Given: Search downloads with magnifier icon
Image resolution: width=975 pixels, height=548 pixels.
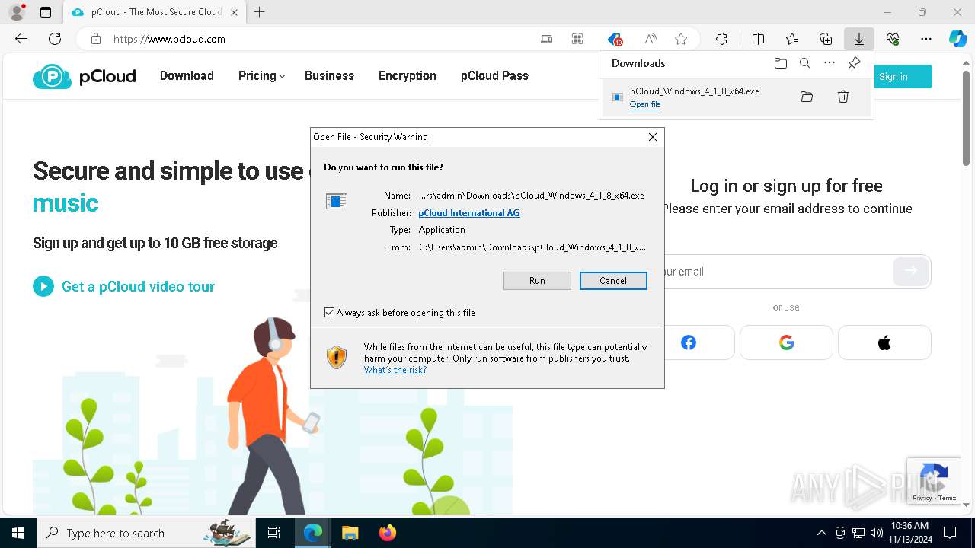Looking at the screenshot, I should 804,63.
